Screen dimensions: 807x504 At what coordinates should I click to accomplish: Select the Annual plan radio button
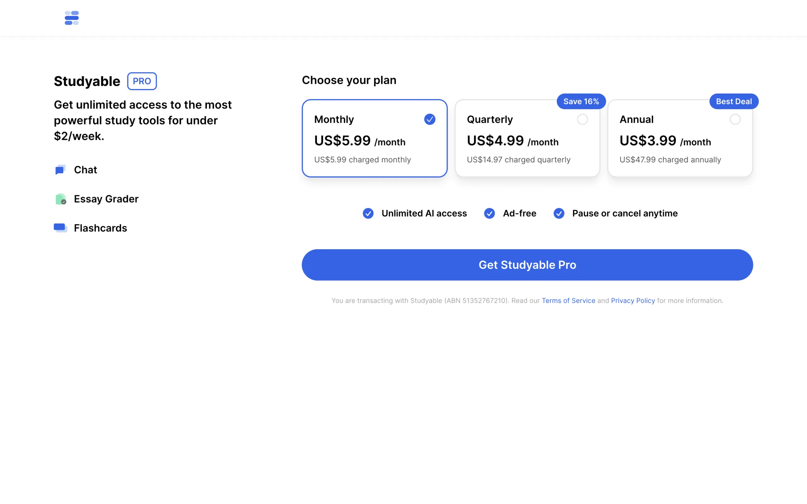point(735,119)
